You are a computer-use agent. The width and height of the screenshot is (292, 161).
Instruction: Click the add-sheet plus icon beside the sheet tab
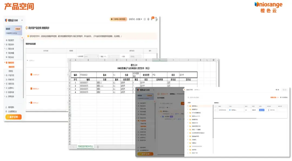point(98,147)
